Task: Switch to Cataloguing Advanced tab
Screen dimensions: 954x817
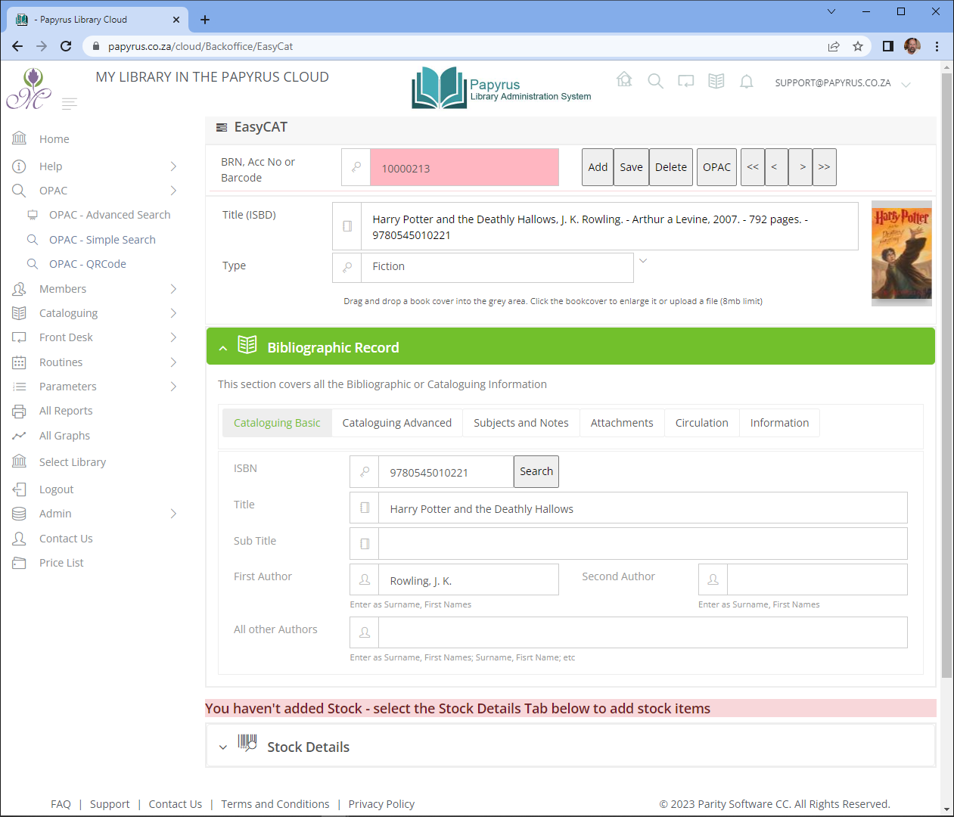Action: (396, 423)
